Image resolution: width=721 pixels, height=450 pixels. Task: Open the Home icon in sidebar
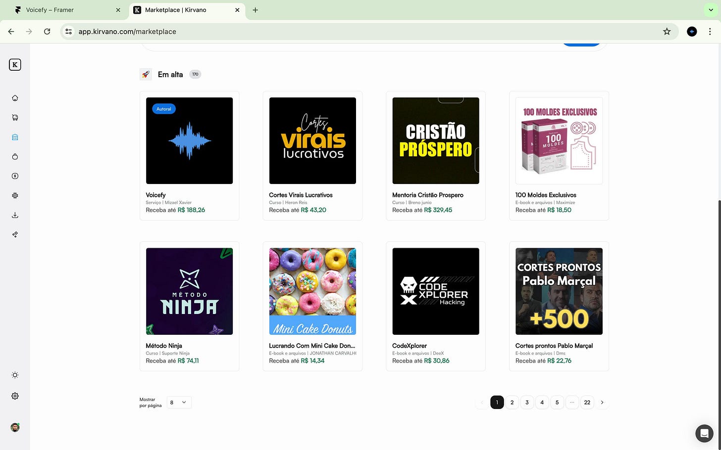[x=15, y=98]
